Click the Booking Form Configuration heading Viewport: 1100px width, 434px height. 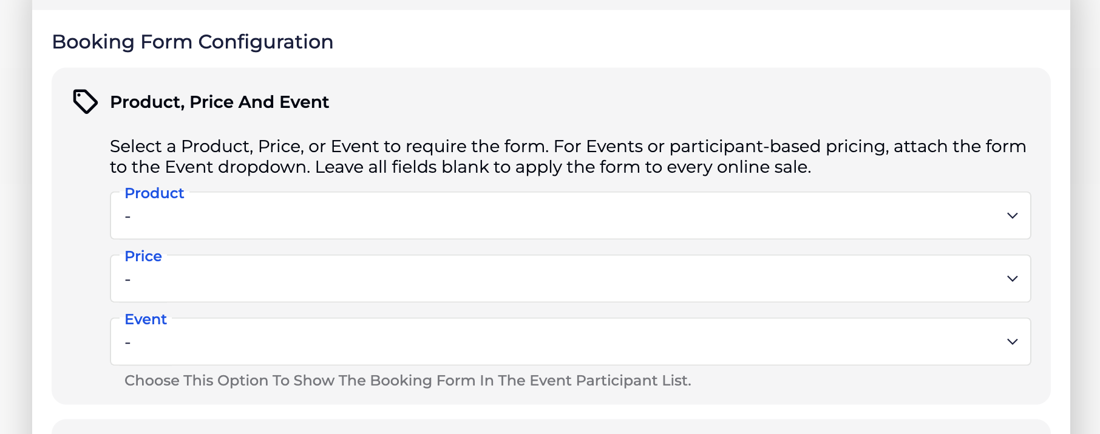(x=192, y=42)
